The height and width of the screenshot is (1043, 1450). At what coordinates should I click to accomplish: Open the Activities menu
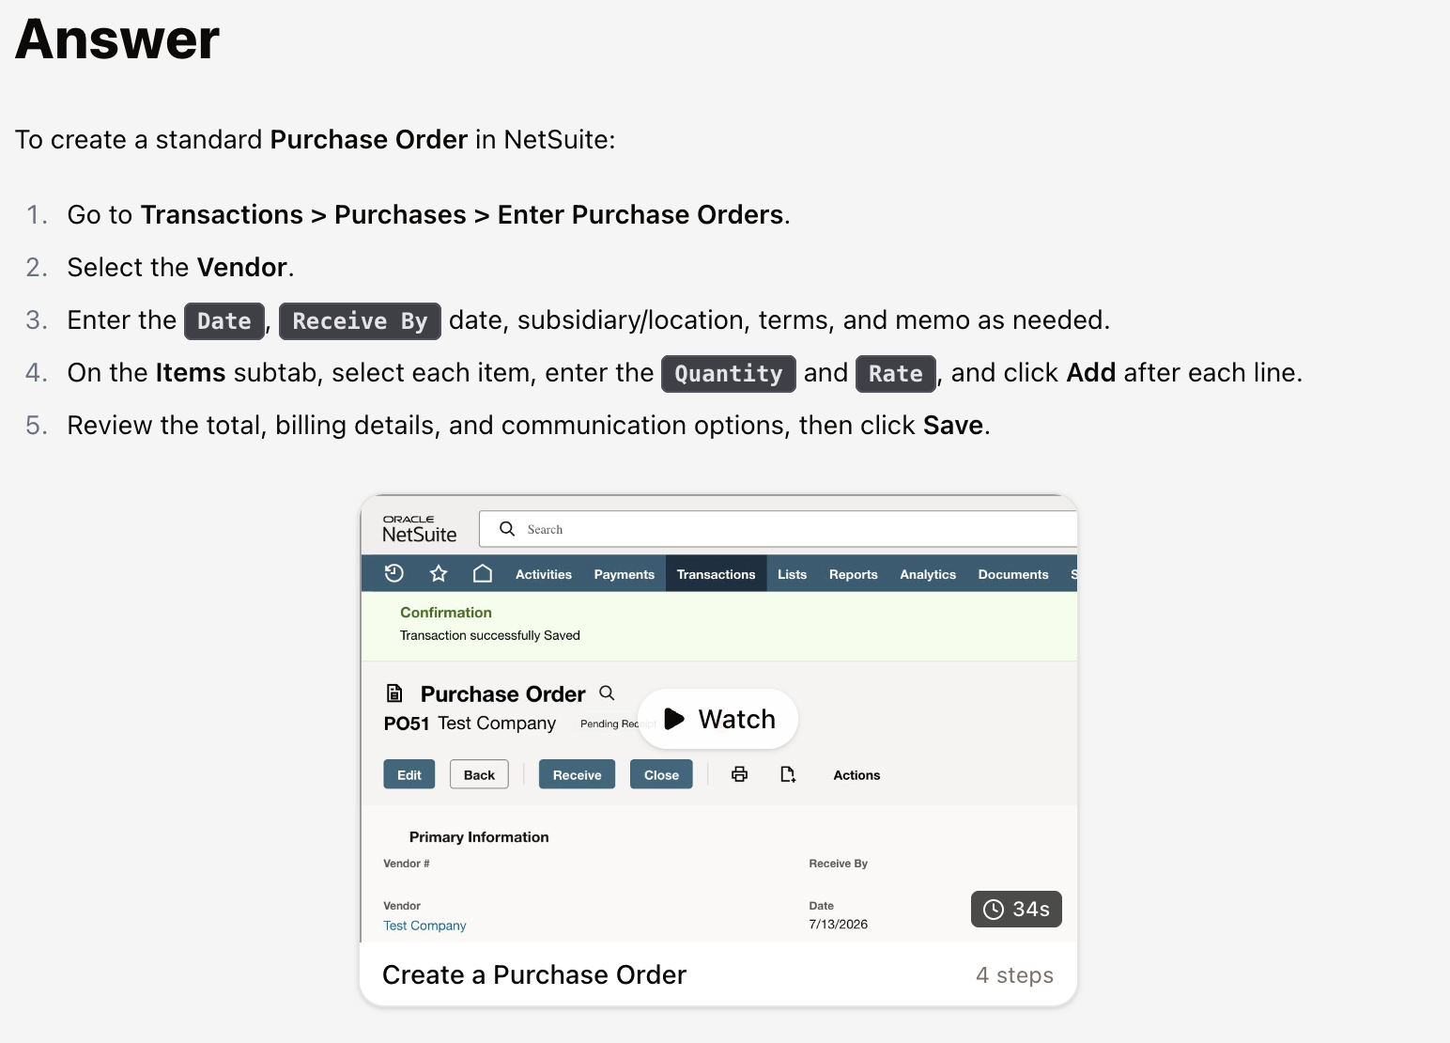[x=544, y=574]
